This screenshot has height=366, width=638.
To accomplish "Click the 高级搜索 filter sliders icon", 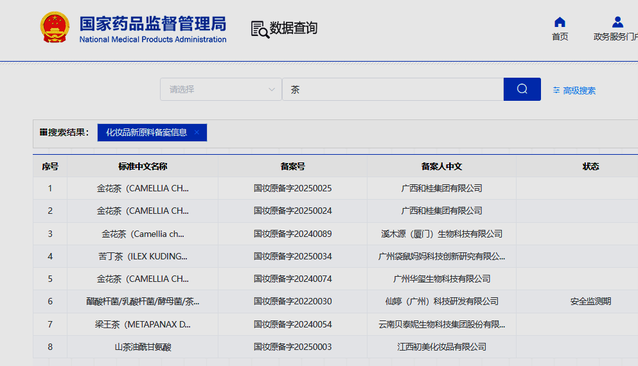I will click(556, 91).
